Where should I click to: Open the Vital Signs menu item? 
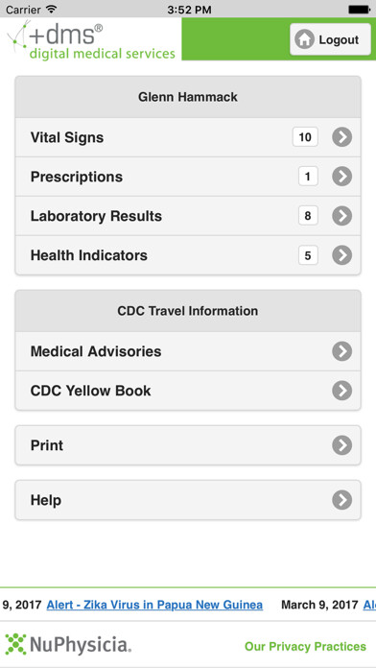(x=188, y=137)
